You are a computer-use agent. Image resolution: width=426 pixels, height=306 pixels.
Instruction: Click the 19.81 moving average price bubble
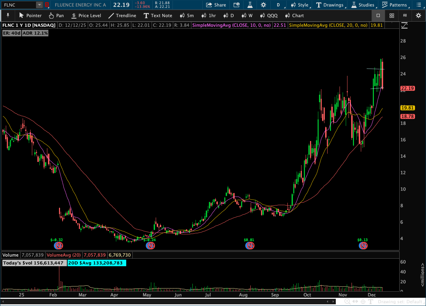coord(408,108)
